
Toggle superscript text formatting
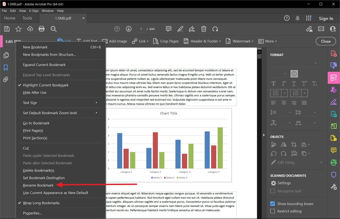[304, 83]
